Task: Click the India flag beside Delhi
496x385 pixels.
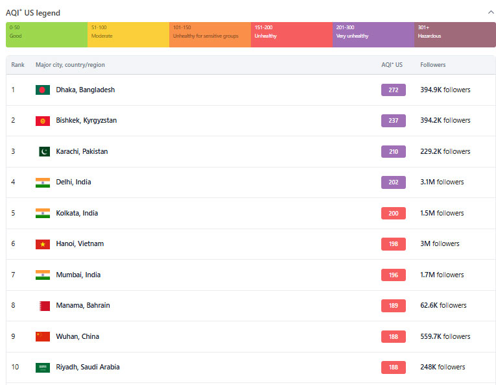Action: point(43,182)
